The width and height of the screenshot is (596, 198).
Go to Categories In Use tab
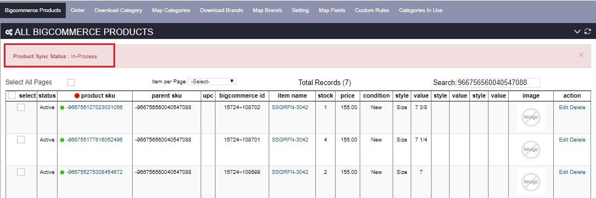tap(421, 10)
